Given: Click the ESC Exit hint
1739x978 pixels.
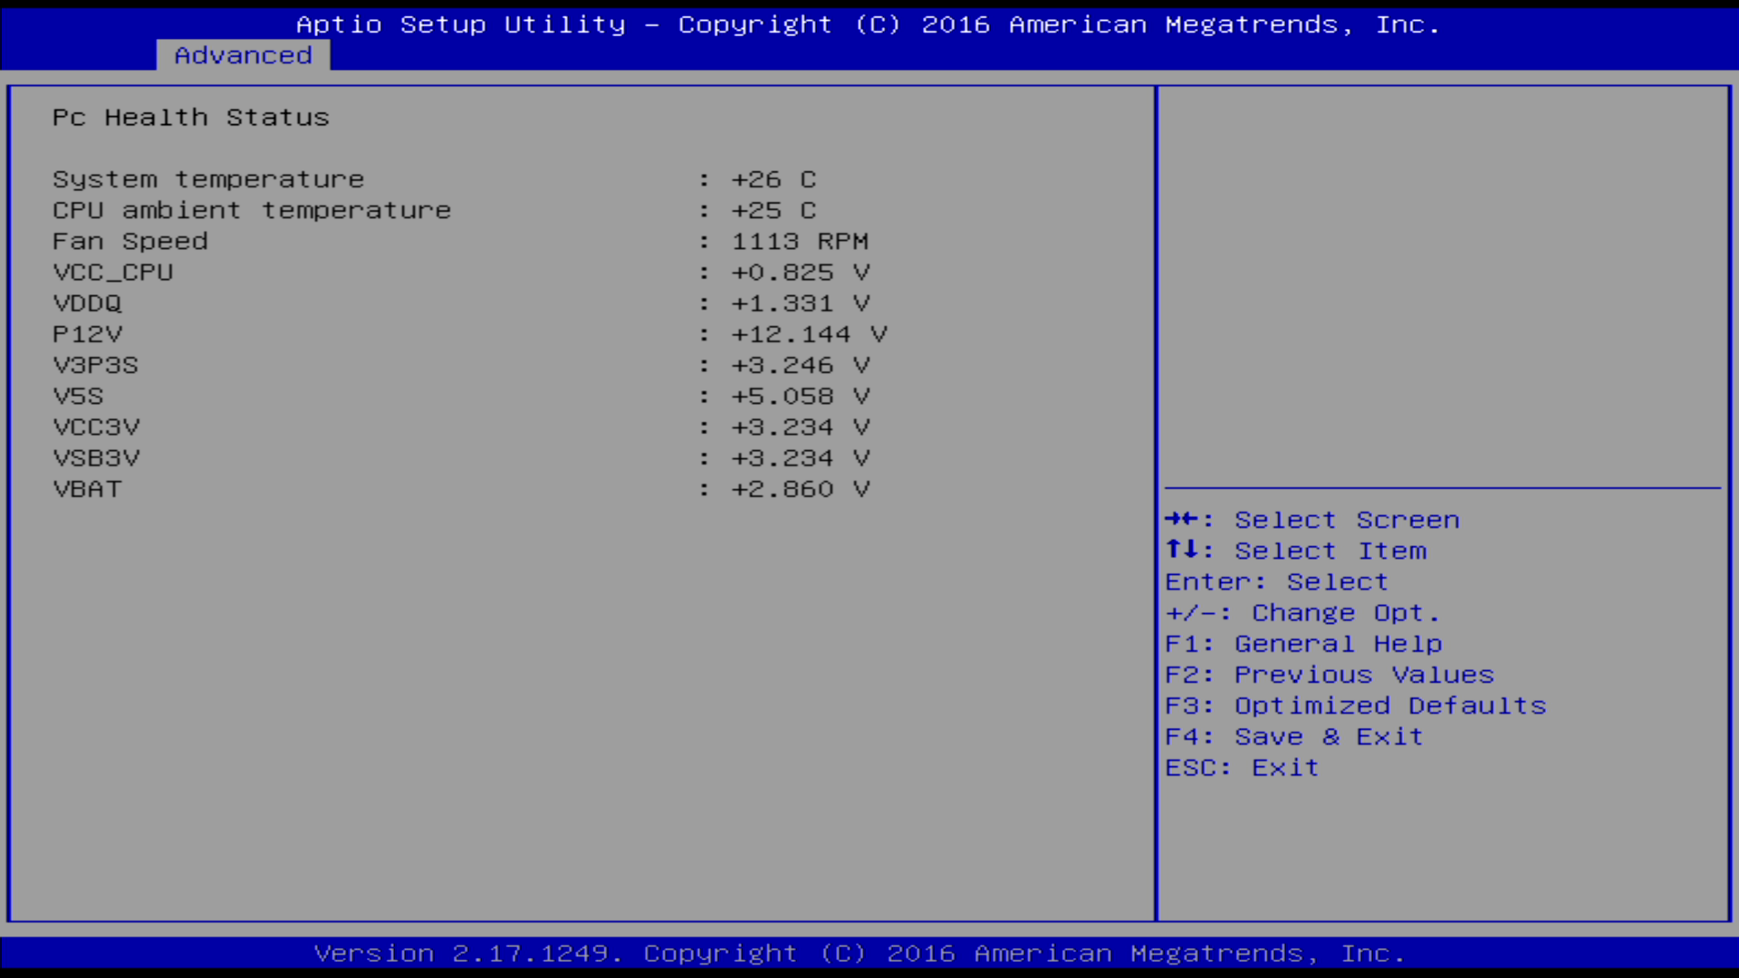Looking at the screenshot, I should (x=1241, y=768).
